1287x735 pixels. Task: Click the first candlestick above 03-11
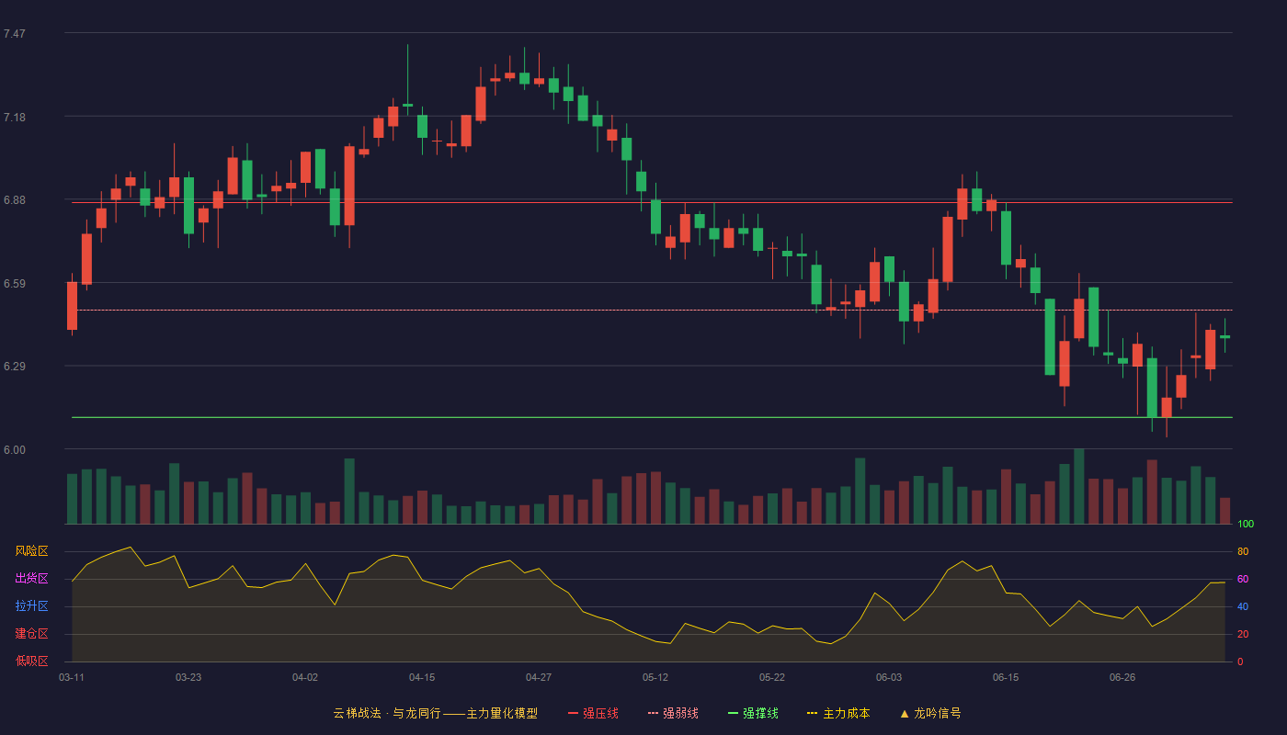pos(72,305)
